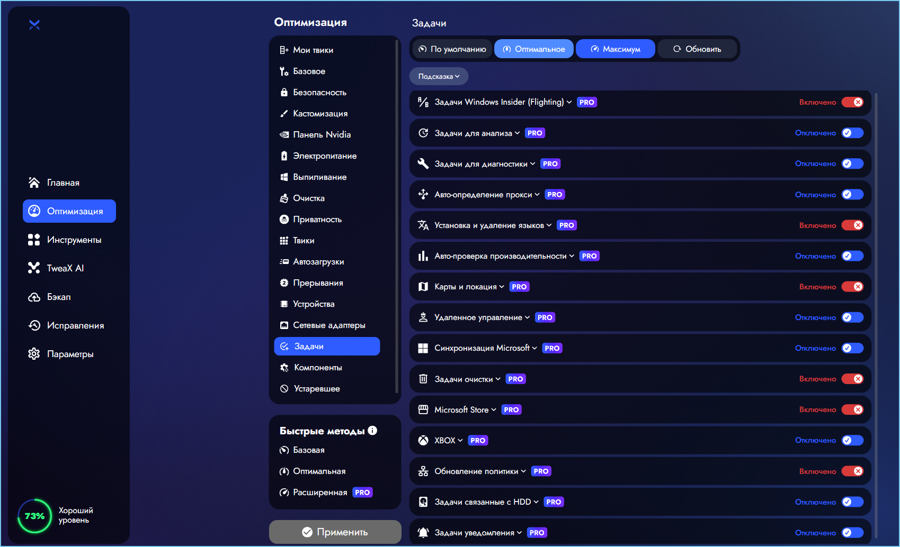This screenshot has height=547, width=900.
Task: Click the wrench icon for Задачи для диагностики
Action: click(x=423, y=163)
